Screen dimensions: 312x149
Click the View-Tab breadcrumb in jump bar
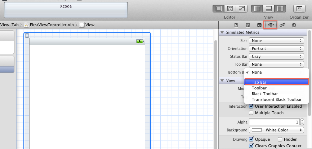click(9, 25)
